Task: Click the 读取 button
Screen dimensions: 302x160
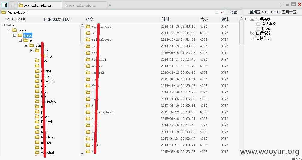Action: click(x=234, y=13)
